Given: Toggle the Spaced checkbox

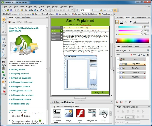Looking at the screenshot, I should (117, 117).
